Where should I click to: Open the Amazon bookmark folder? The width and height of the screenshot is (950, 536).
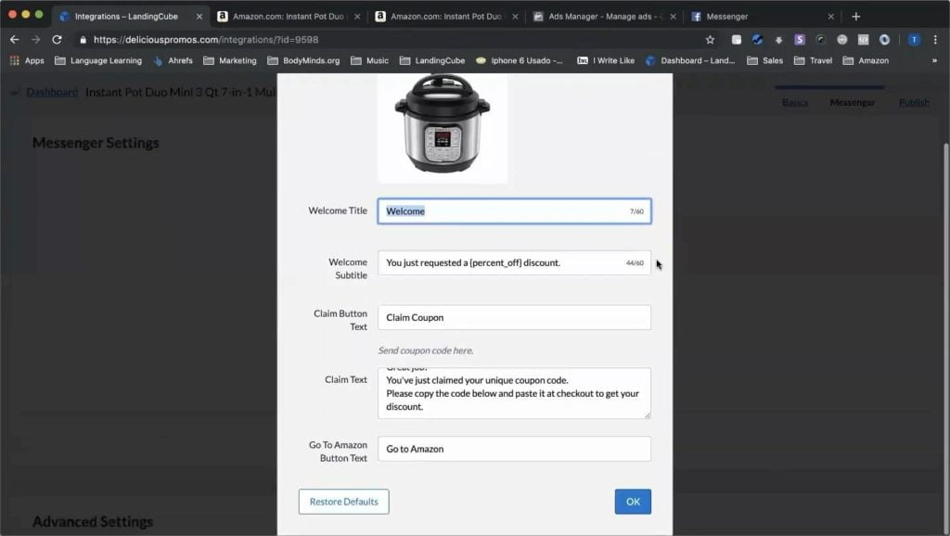click(866, 60)
